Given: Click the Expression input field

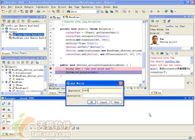Looking at the screenshot, I should [x=102, y=90].
